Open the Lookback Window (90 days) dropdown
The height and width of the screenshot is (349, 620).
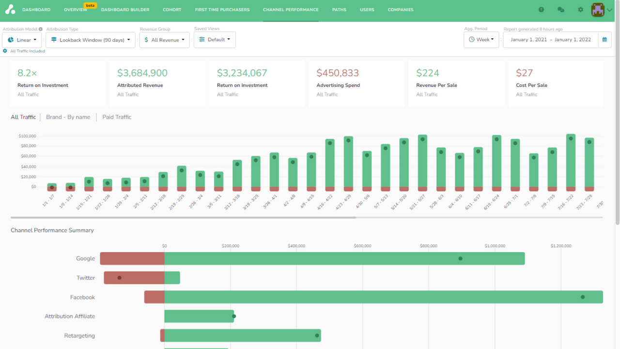point(91,40)
